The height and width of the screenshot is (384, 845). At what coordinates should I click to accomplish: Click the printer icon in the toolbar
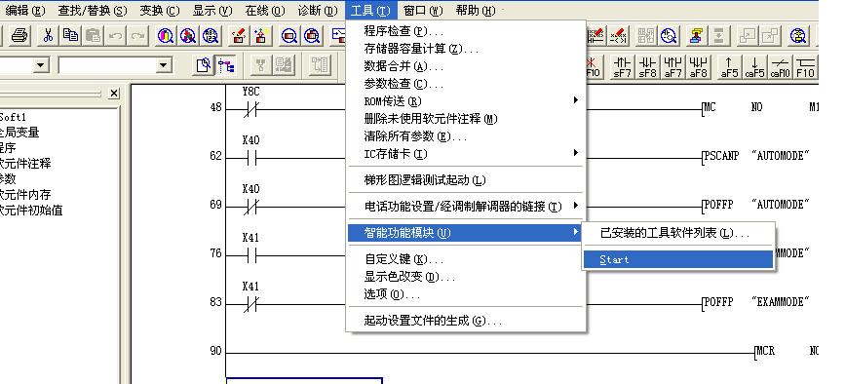[19, 35]
